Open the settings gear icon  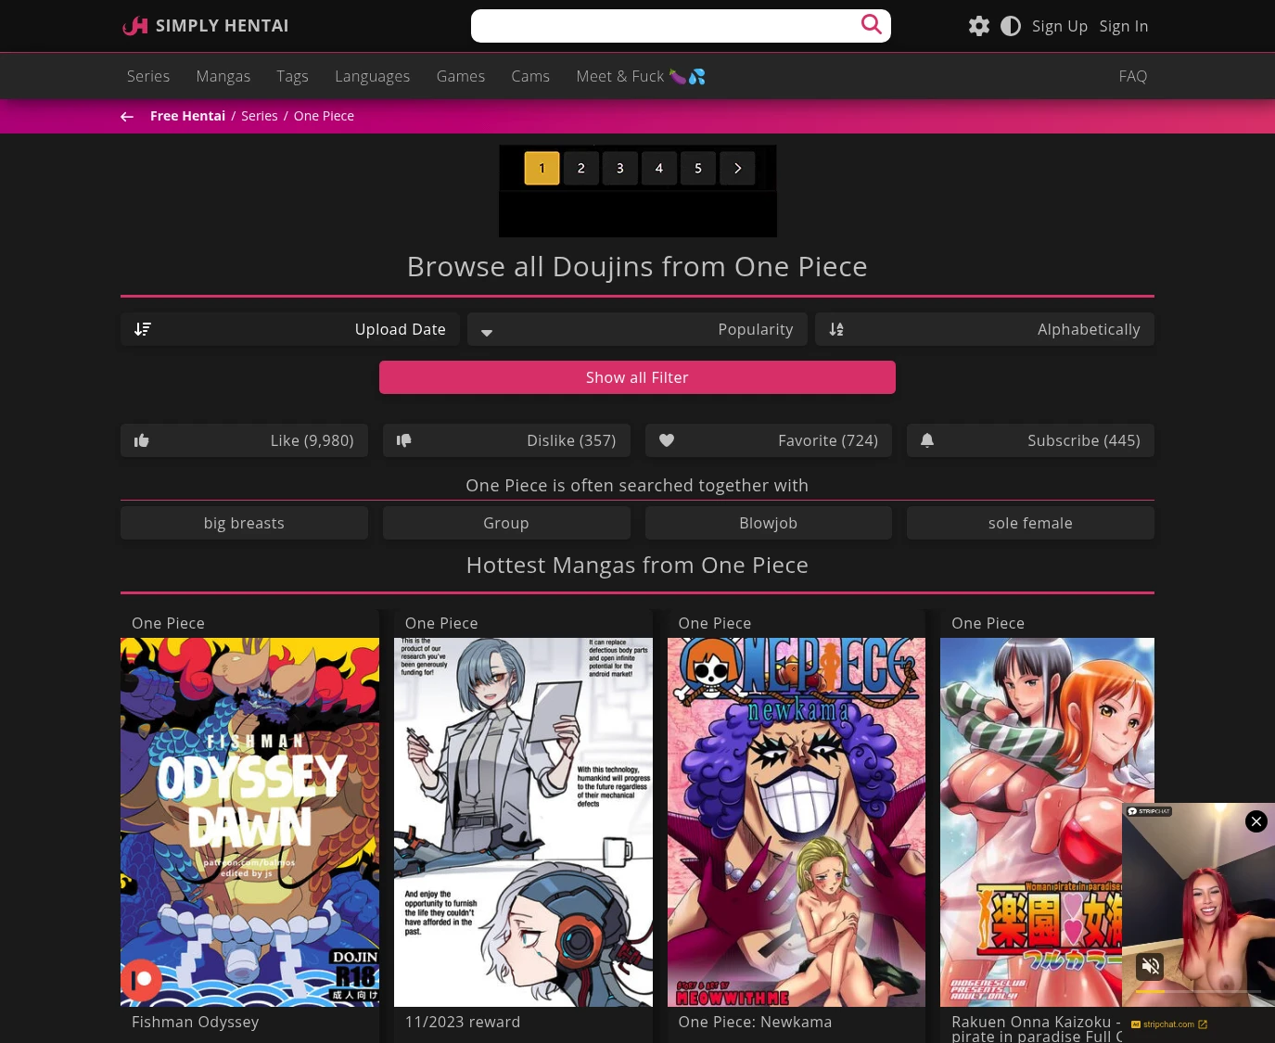pyautogui.click(x=979, y=26)
